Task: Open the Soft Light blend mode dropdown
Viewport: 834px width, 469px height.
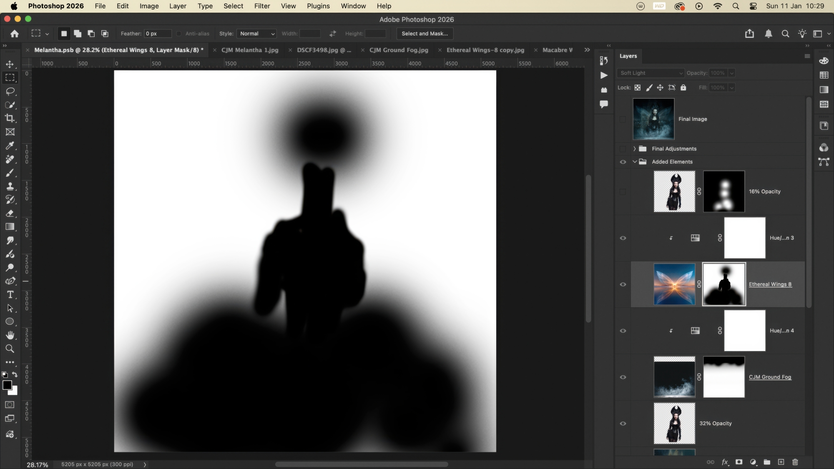Action: (x=651, y=73)
